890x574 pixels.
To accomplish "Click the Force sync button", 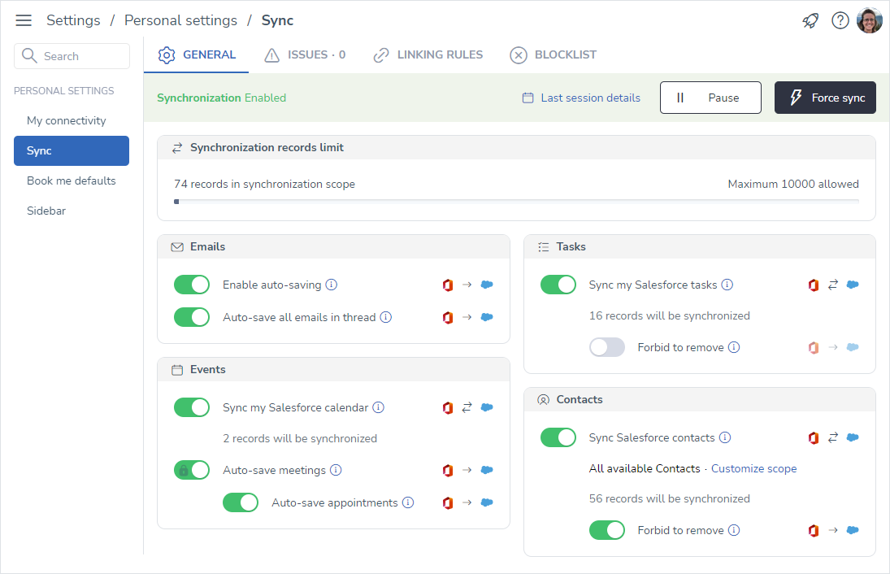I will 825,98.
